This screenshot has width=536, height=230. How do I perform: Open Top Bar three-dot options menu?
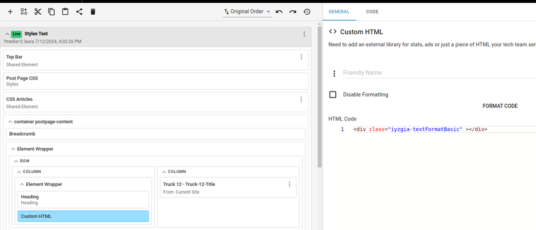point(301,57)
